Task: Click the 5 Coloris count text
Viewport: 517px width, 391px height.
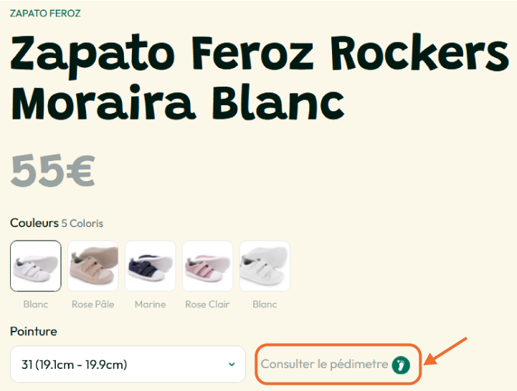Action: click(x=82, y=223)
